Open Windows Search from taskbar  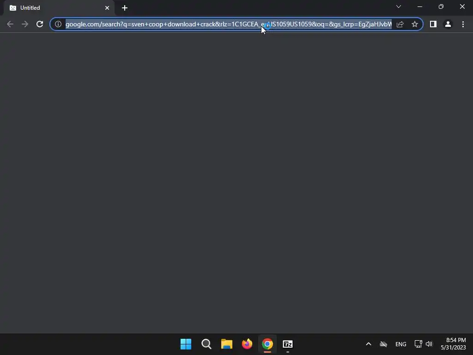pos(206,344)
